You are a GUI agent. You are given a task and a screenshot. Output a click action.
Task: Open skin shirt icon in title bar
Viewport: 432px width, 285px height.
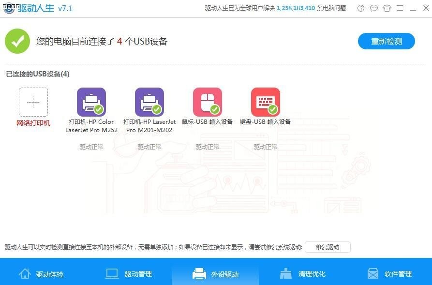coord(387,8)
